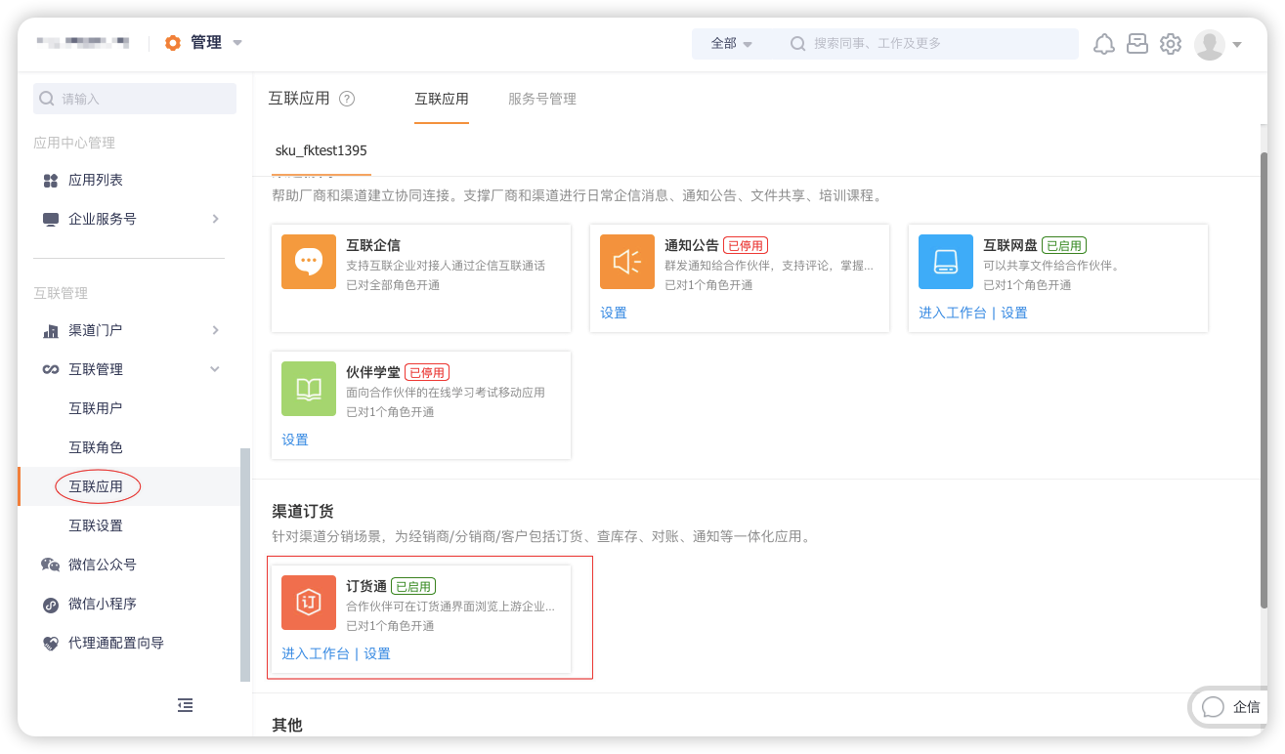The width and height of the screenshot is (1285, 754).
Task: Click the sidebar collapse icon at bottom
Action: 186,705
